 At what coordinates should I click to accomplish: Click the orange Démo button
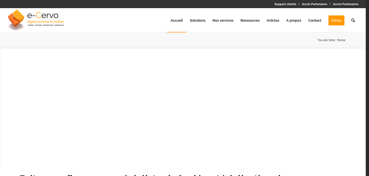click(x=336, y=20)
